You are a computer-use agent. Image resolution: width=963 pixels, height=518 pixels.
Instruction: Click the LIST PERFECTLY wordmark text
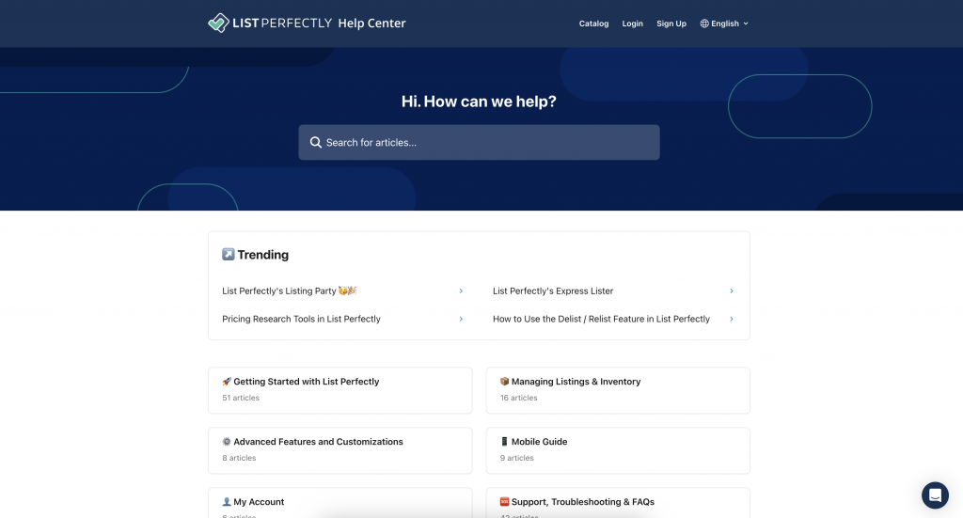point(282,24)
